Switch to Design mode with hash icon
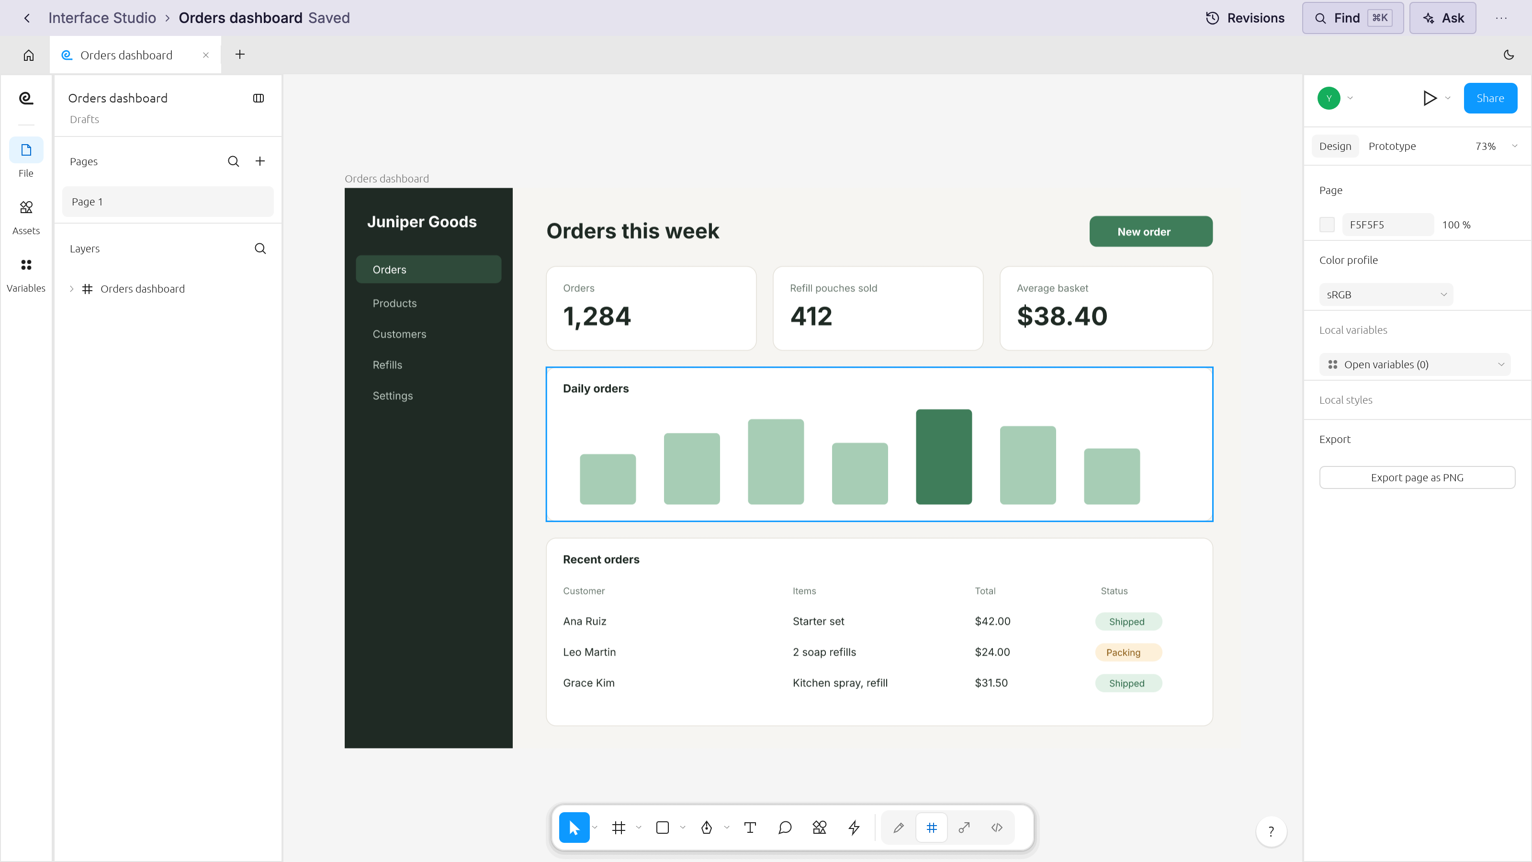1532x862 pixels. [x=931, y=828]
